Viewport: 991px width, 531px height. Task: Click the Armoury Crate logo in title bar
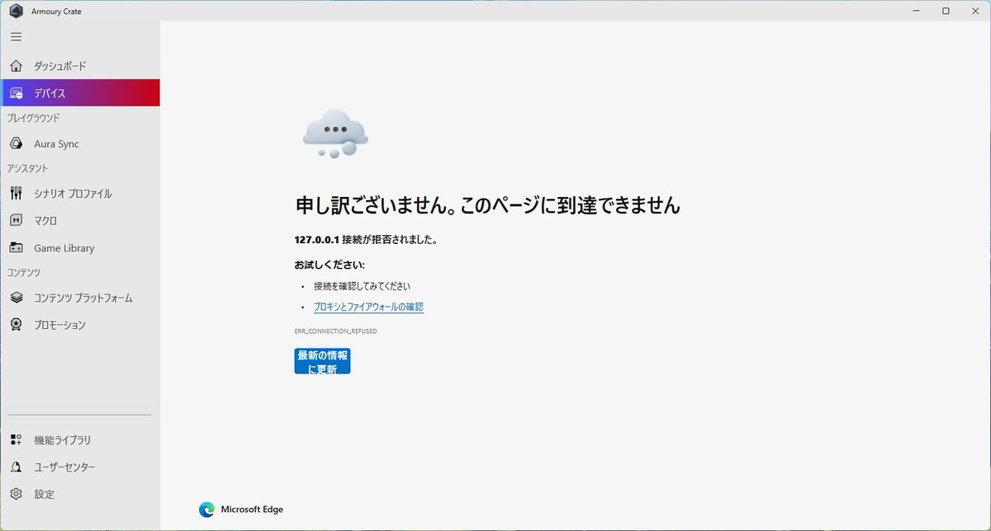pyautogui.click(x=16, y=11)
